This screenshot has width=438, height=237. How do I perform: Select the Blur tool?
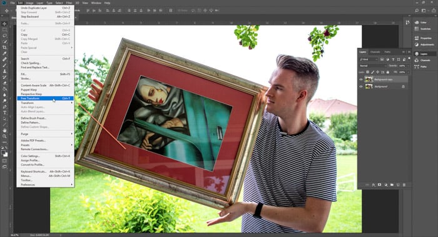(4, 95)
